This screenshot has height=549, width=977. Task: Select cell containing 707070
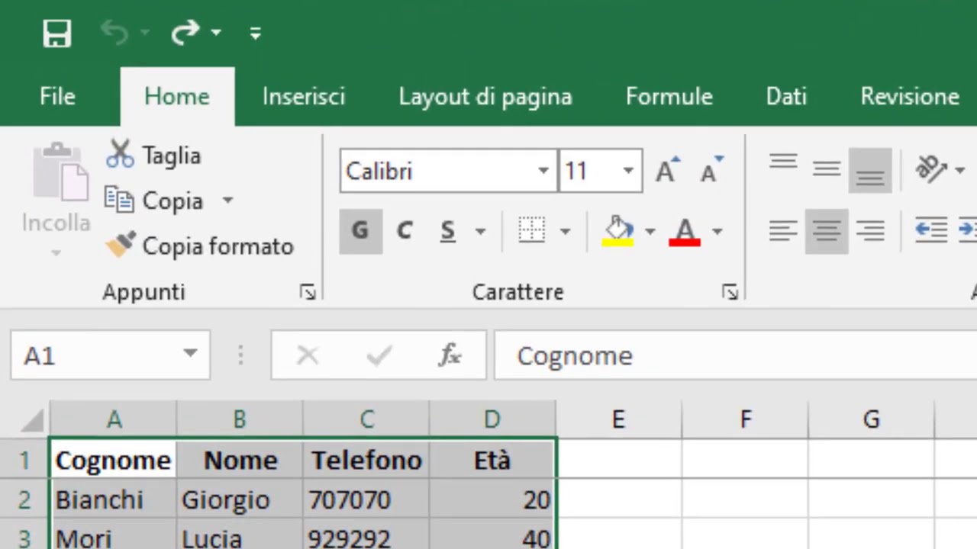click(x=366, y=499)
